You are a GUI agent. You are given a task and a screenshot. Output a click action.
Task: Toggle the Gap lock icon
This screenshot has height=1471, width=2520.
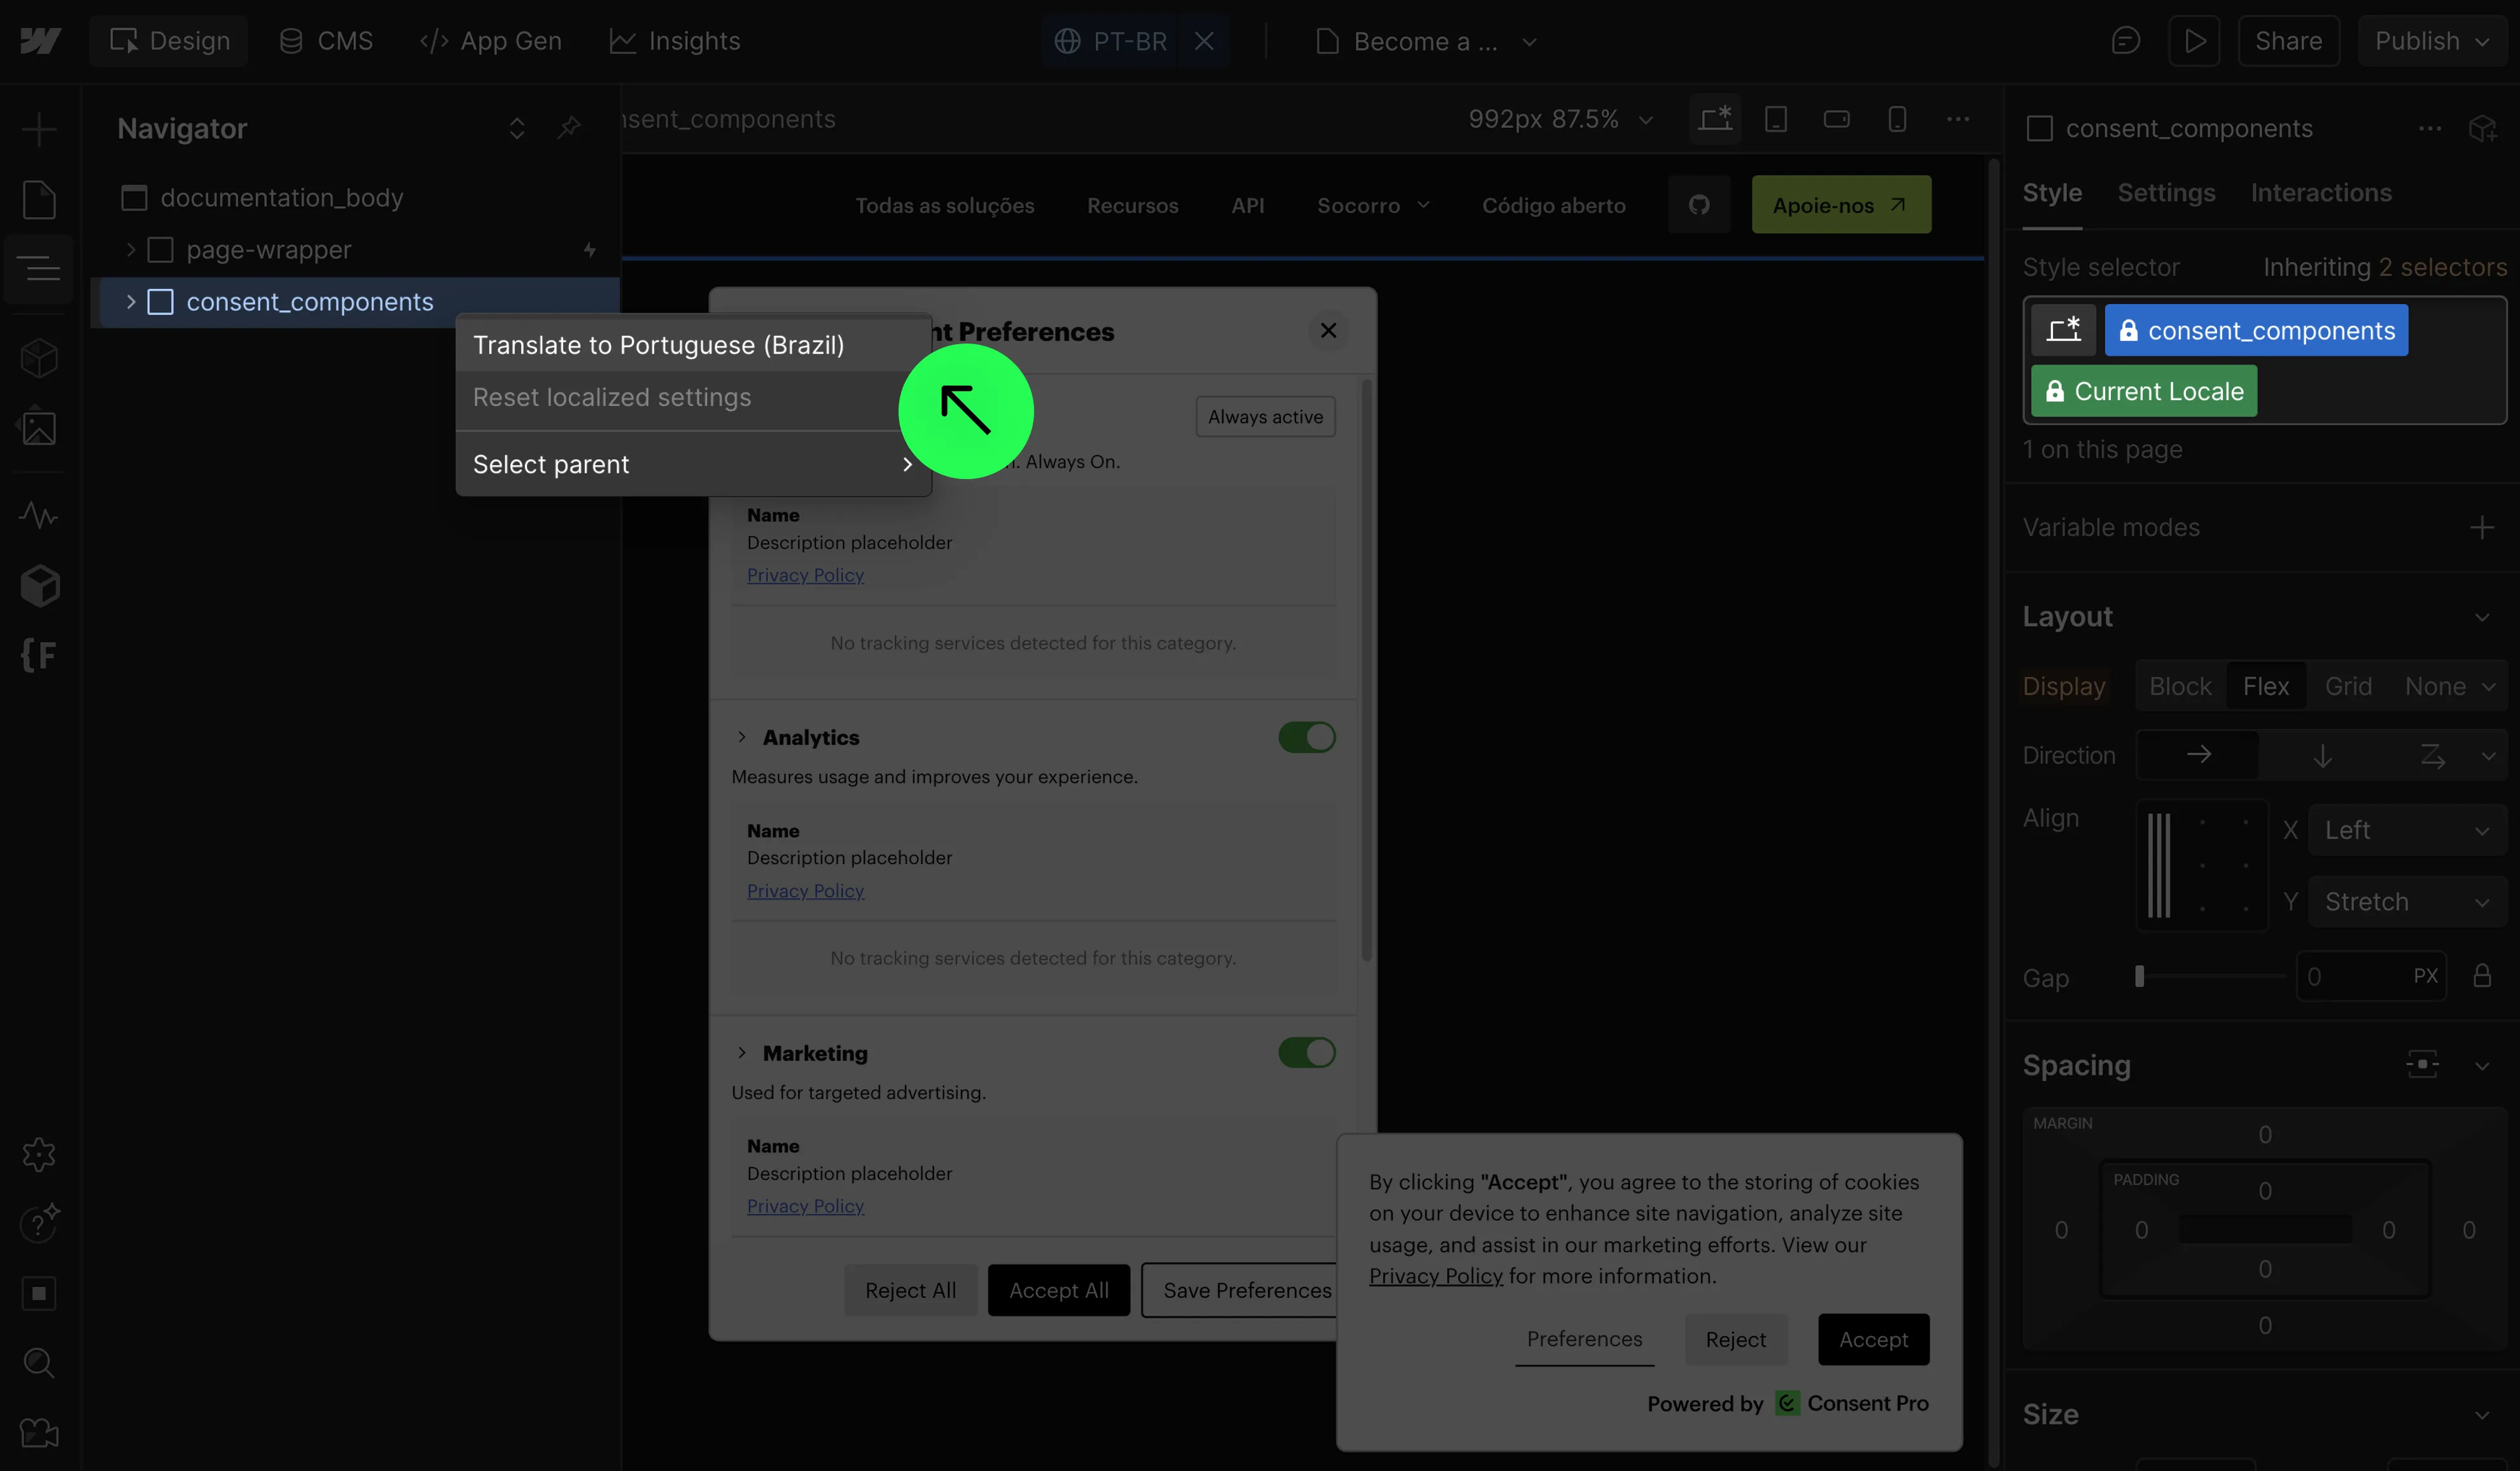[2482, 976]
